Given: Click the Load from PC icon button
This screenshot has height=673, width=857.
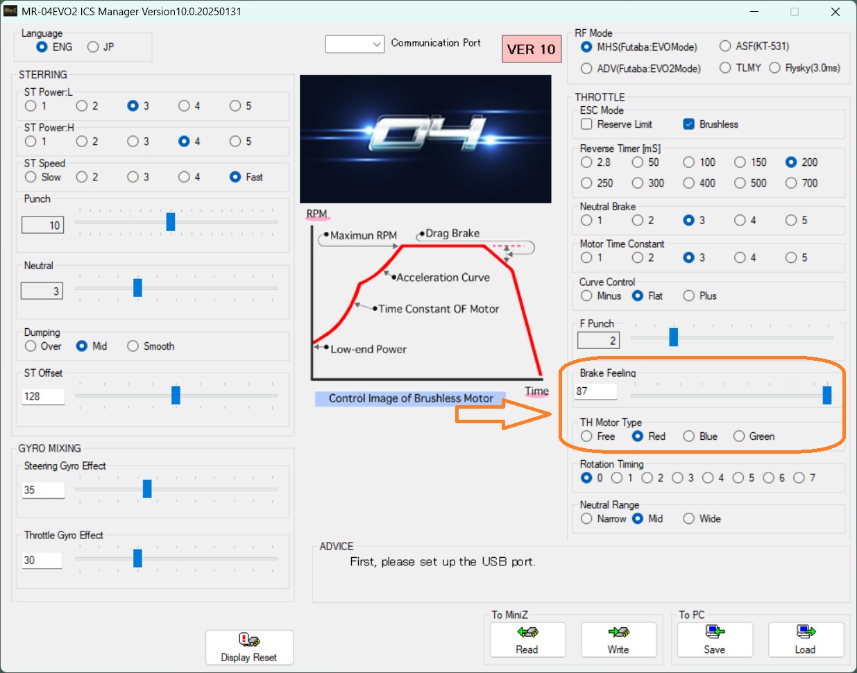Looking at the screenshot, I should 805,639.
